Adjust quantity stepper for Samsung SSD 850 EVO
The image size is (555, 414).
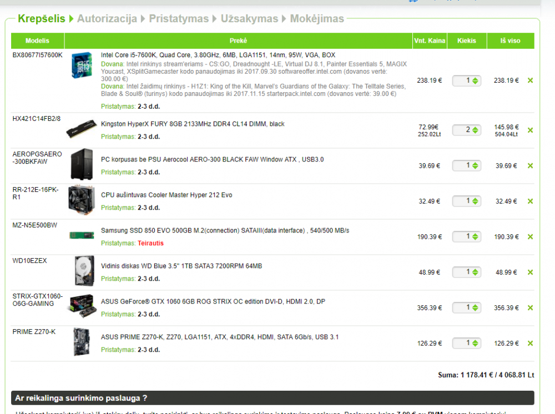pyautogui.click(x=475, y=237)
